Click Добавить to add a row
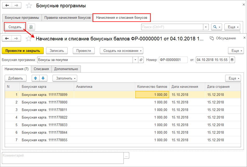Image resolution: width=247 pixels, height=167 pixels. coord(15,78)
